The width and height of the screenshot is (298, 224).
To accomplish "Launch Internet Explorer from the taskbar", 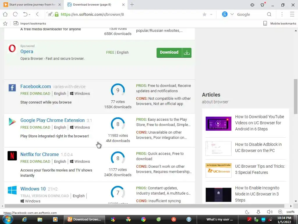I will tap(24, 219).
